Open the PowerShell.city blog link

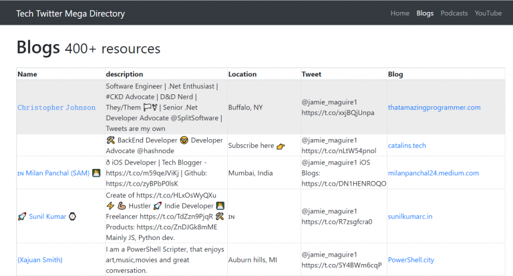[411, 260]
